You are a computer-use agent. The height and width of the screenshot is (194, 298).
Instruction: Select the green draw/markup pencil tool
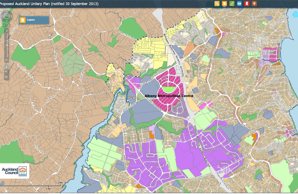pos(232,3)
